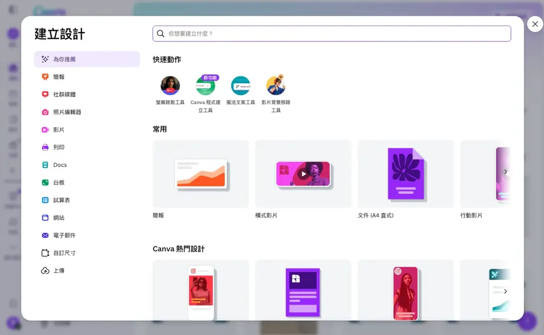
Task: Open the 簡報 category icon in sidebar
Action: pos(45,77)
